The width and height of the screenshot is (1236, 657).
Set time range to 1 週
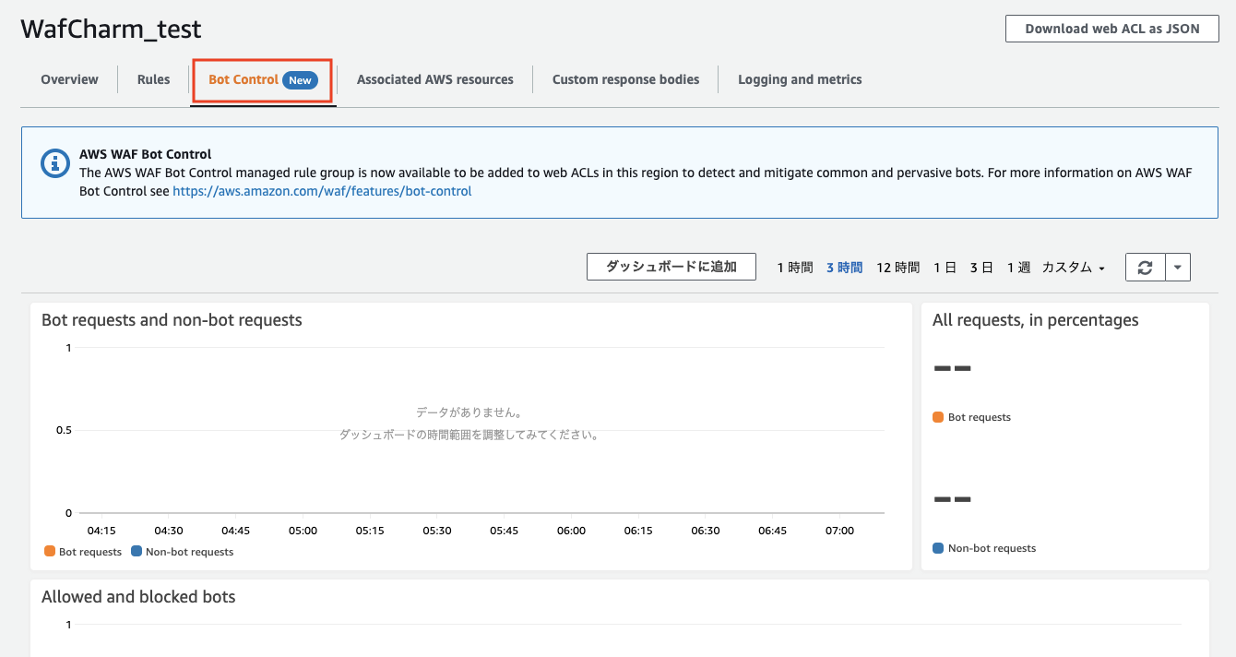1018,268
